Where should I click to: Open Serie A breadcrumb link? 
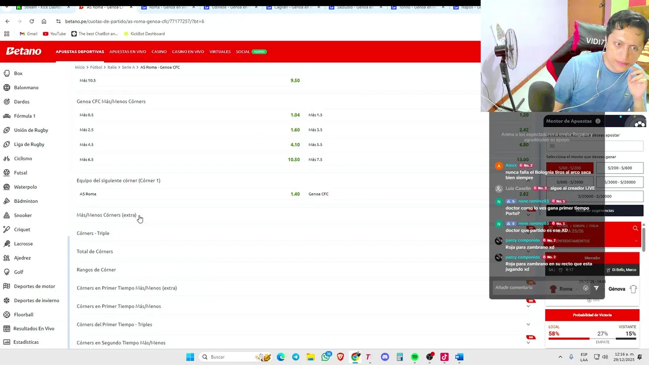[x=128, y=67]
